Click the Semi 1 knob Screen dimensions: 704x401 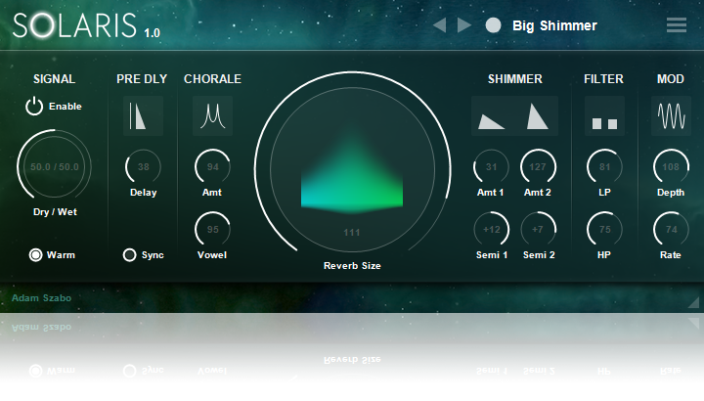point(491,230)
